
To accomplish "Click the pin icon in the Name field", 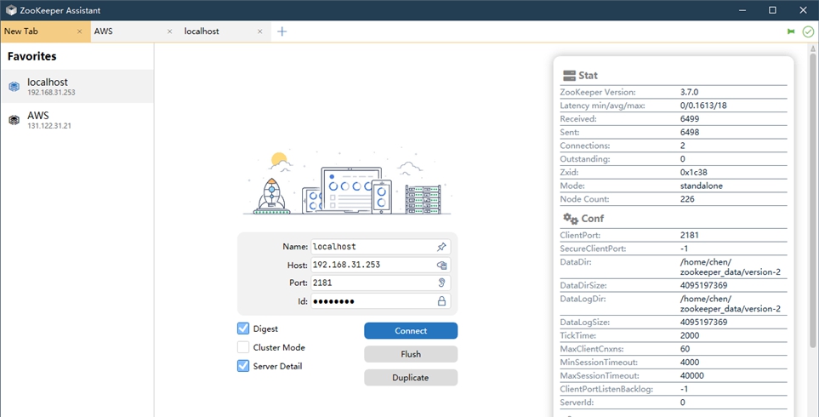I will pos(441,247).
